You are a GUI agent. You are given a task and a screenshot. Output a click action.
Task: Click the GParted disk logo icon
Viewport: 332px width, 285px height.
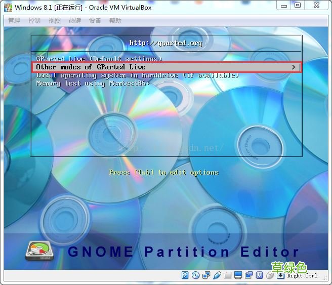(x=39, y=251)
